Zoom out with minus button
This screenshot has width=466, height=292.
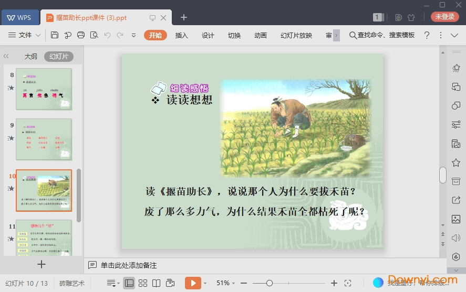pos(244,283)
